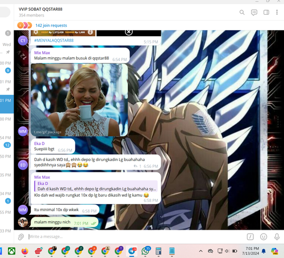Open chat with the blue unread badge 1
284x258 pixels.
pos(7,197)
